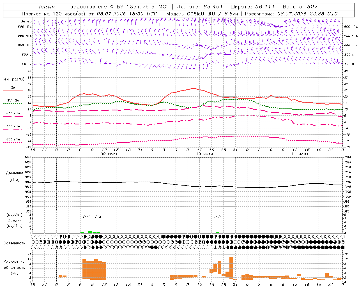
Task: Click the Осадки precipitation label
Action: coord(14,220)
